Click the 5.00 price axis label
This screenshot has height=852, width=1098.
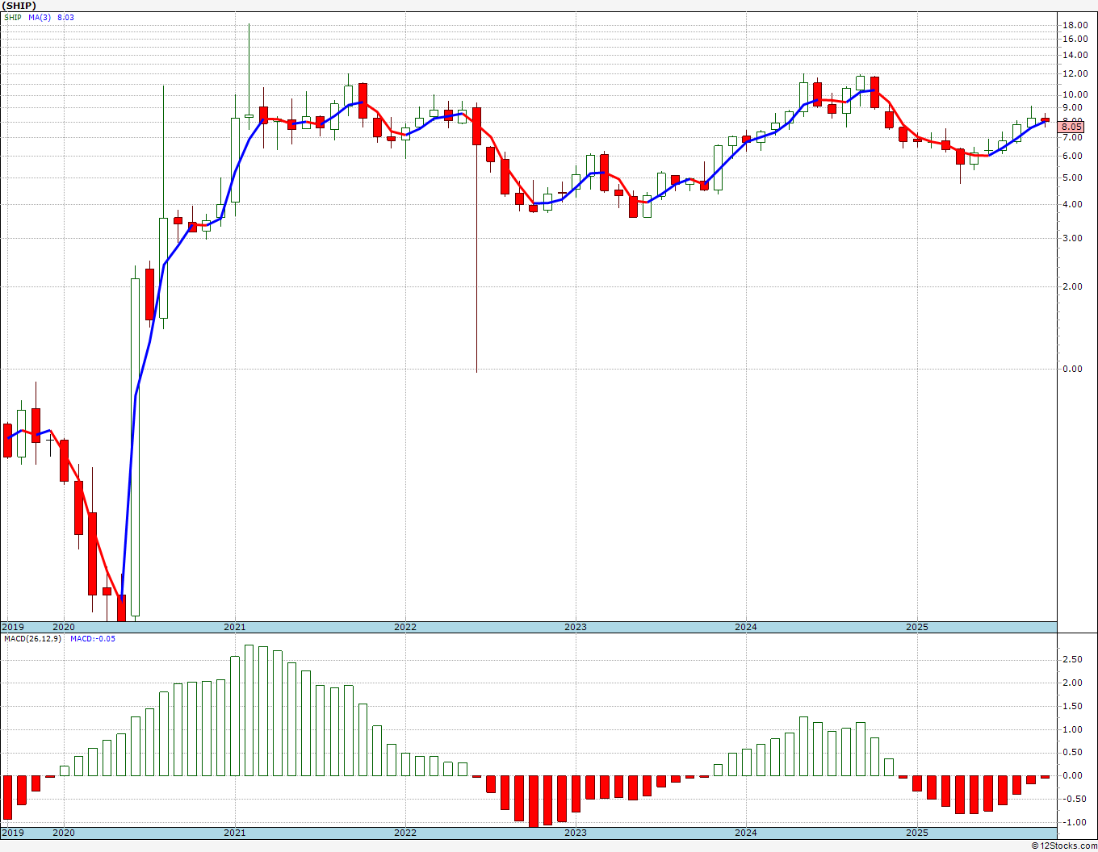point(1071,177)
